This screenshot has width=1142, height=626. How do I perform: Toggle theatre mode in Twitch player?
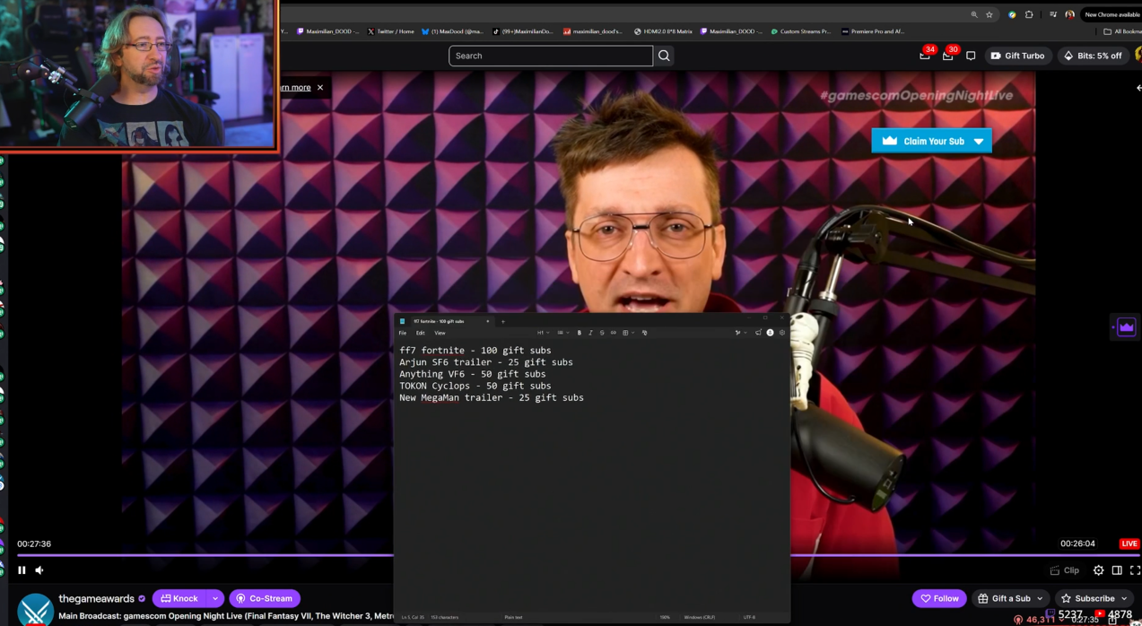pos(1117,570)
